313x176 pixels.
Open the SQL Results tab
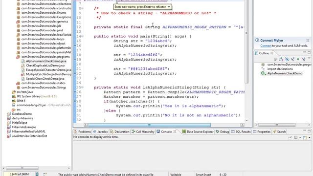[x=241, y=132]
